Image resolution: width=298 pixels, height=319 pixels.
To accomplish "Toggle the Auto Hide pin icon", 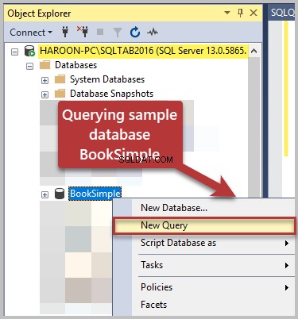I will (x=240, y=13).
